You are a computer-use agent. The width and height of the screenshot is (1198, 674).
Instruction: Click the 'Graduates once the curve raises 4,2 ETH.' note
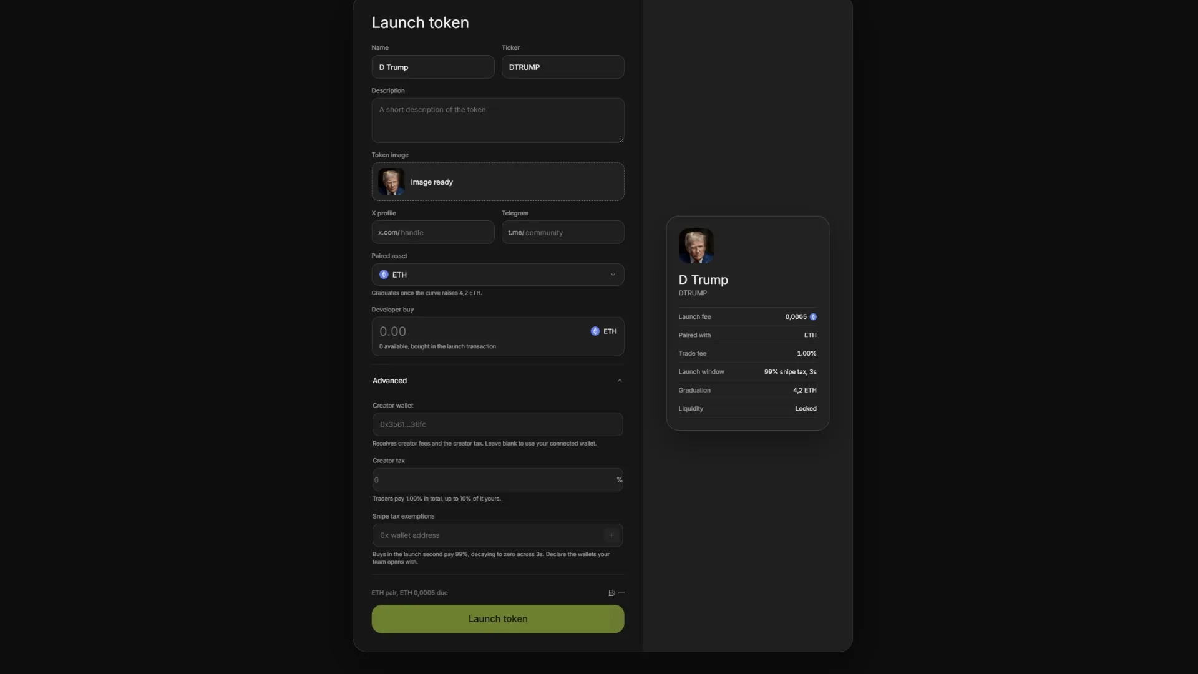point(427,293)
